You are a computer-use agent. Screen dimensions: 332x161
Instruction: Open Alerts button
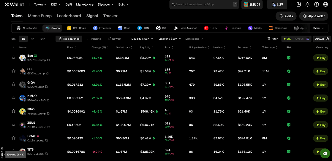(x=286, y=16)
